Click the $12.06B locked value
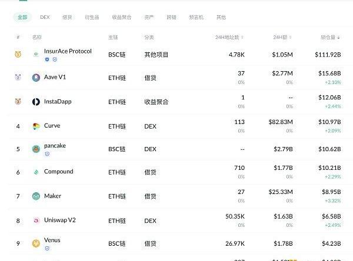 (x=329, y=98)
